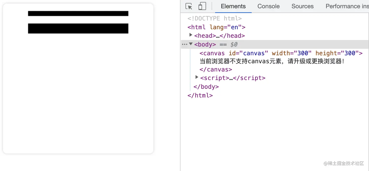
Task: Select the highlighted body tag text
Action: [205, 44]
